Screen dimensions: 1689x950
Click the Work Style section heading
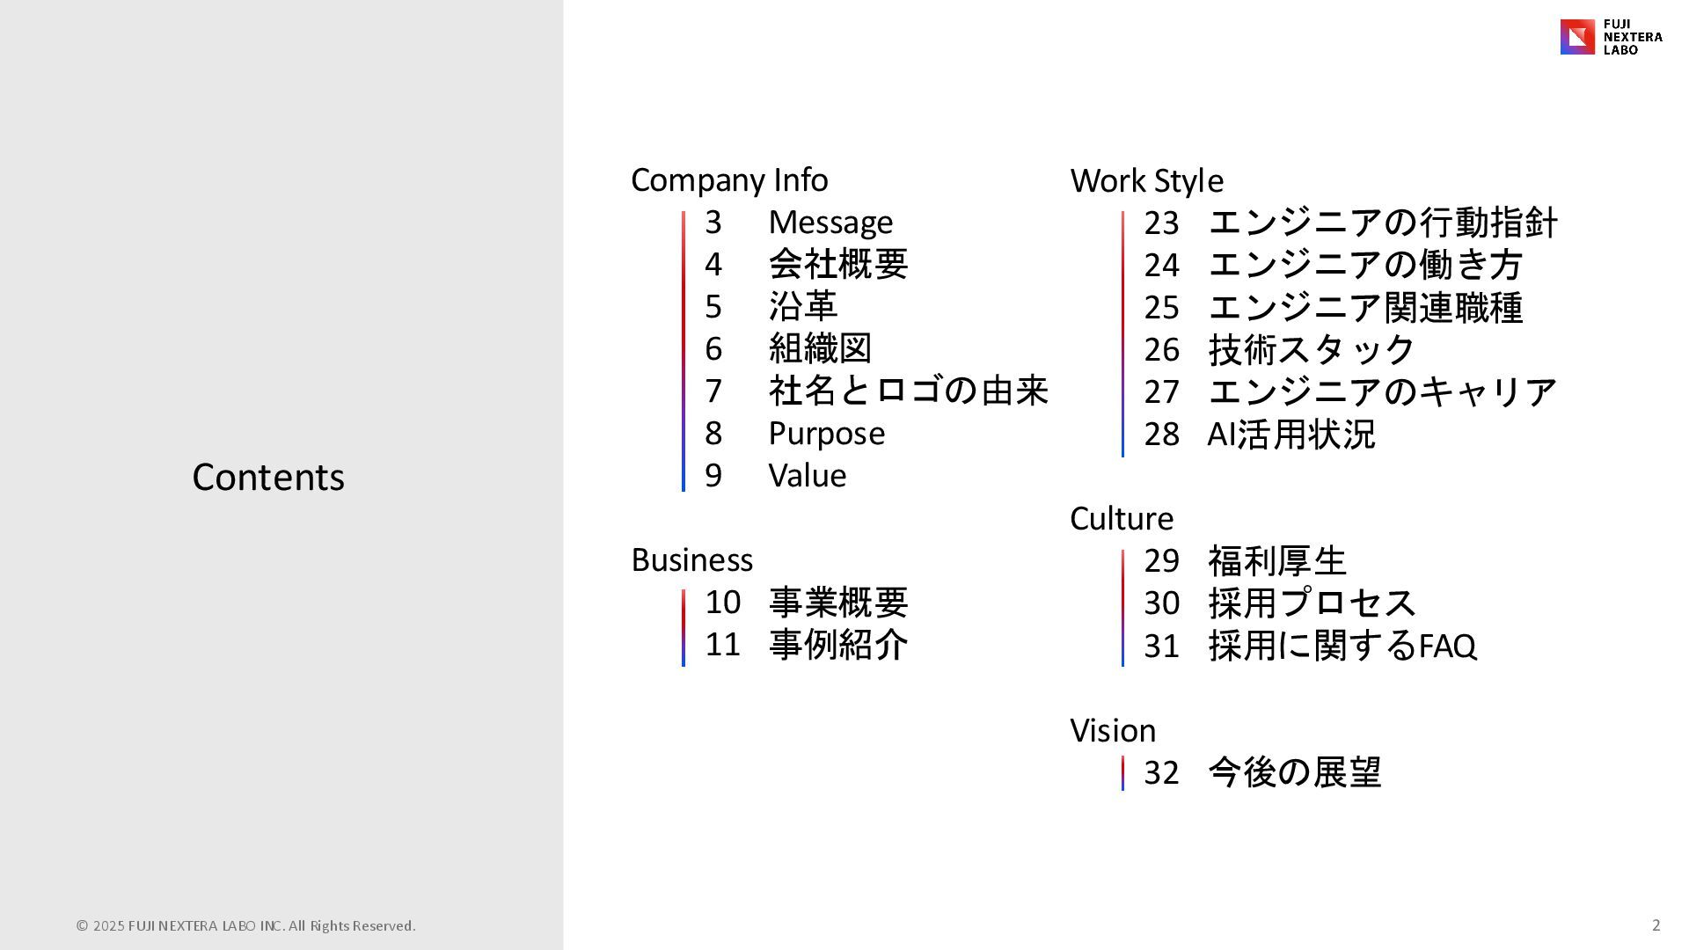point(1146,181)
